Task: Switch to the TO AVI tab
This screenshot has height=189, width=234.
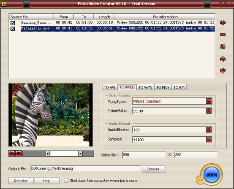Action: click(110, 87)
